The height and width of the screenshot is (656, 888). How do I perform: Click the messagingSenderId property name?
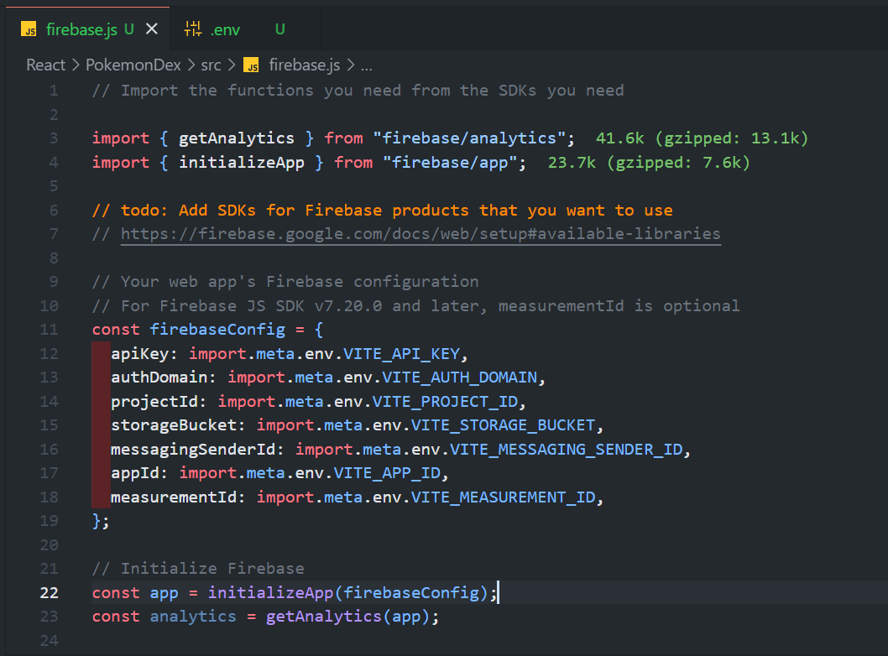coord(193,450)
